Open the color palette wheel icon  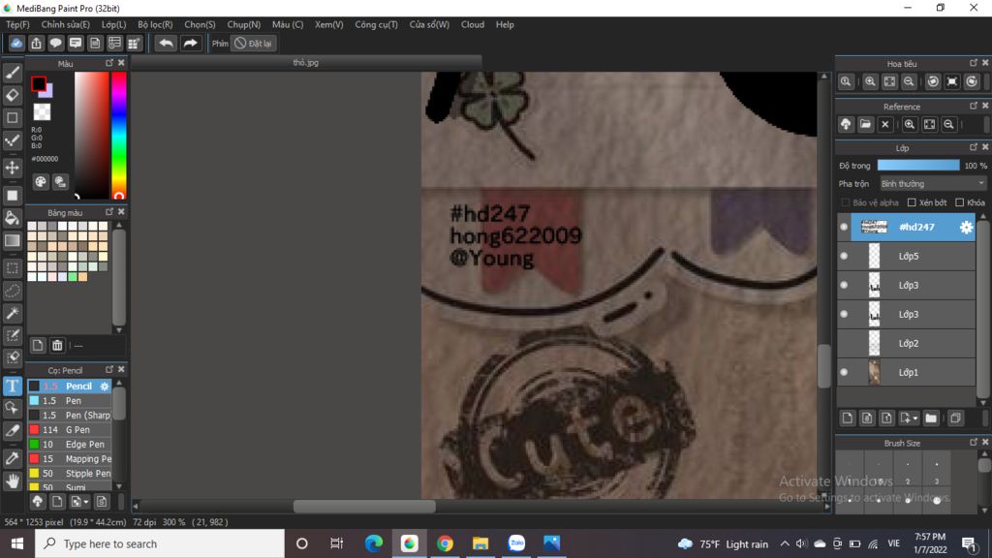coord(41,182)
